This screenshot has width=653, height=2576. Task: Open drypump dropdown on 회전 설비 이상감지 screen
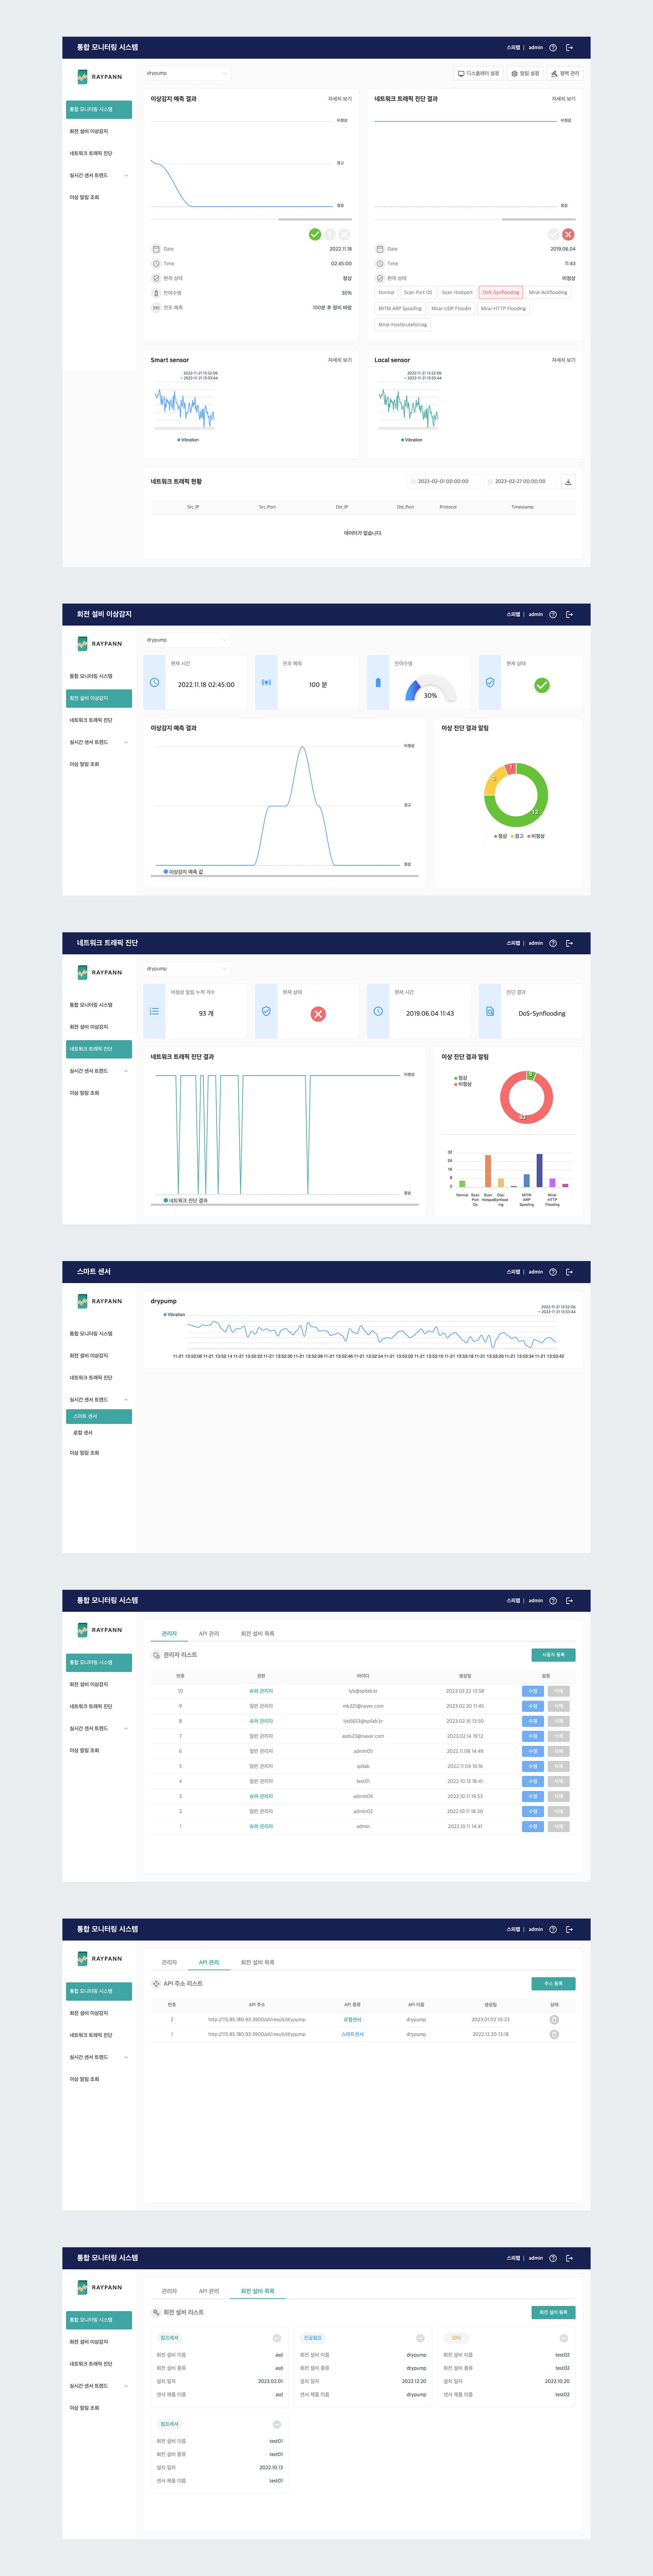(x=187, y=640)
